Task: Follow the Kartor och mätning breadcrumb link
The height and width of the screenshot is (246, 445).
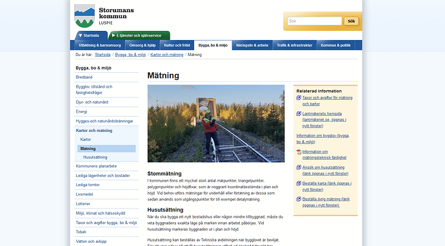Action: click(167, 55)
